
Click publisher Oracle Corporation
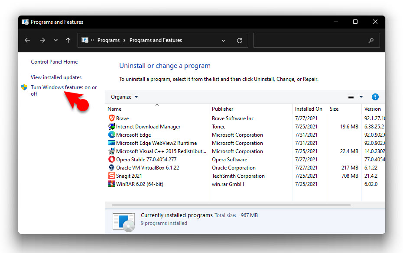[234, 168]
